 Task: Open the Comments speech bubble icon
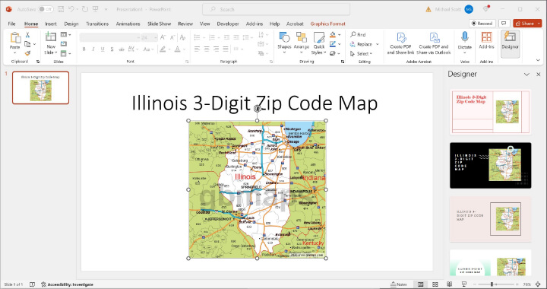pos(504,24)
